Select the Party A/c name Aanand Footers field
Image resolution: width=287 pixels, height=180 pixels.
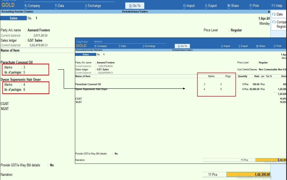[39, 30]
